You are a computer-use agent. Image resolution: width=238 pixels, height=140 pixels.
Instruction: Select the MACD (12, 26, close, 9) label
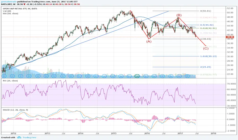click(x=15, y=110)
